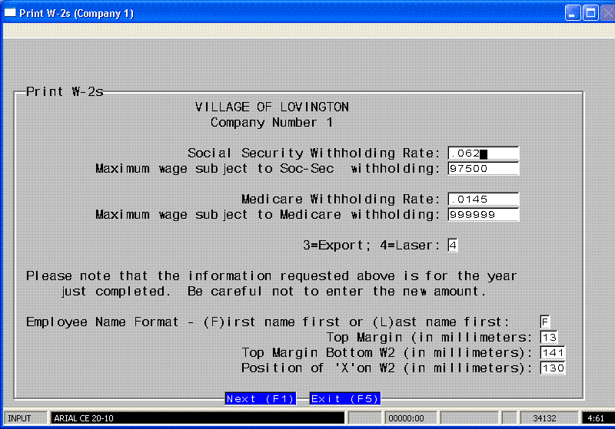Click the 4:61 cursor position indicator

click(x=596, y=419)
